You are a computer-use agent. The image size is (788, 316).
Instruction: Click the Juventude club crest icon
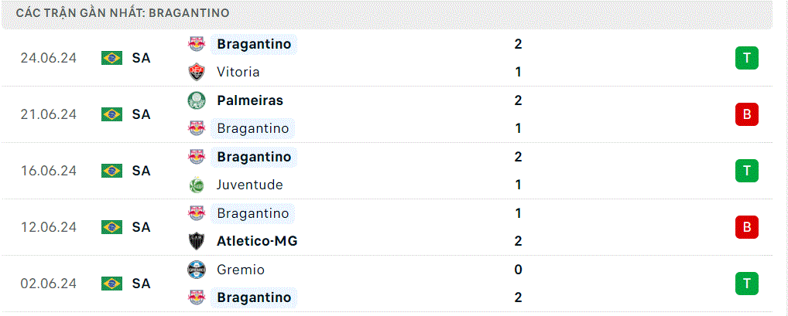click(197, 185)
